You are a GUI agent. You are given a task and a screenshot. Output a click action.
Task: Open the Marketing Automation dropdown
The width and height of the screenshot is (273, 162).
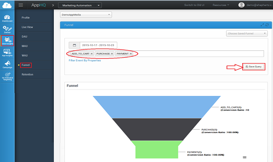point(80,5)
